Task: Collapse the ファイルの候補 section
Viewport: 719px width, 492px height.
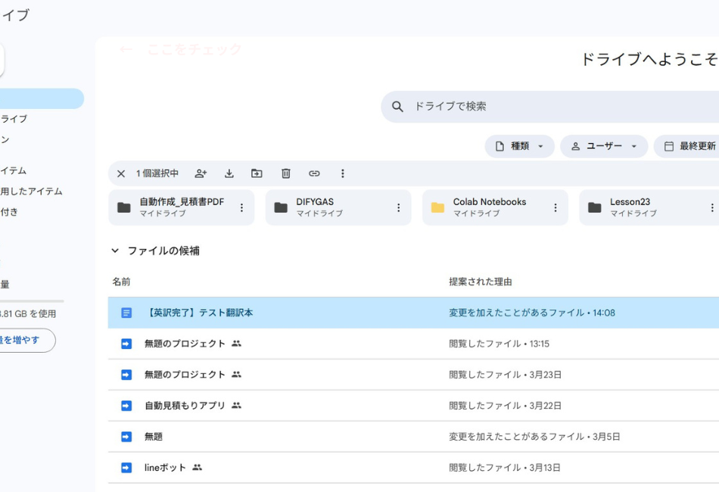Action: pos(115,251)
